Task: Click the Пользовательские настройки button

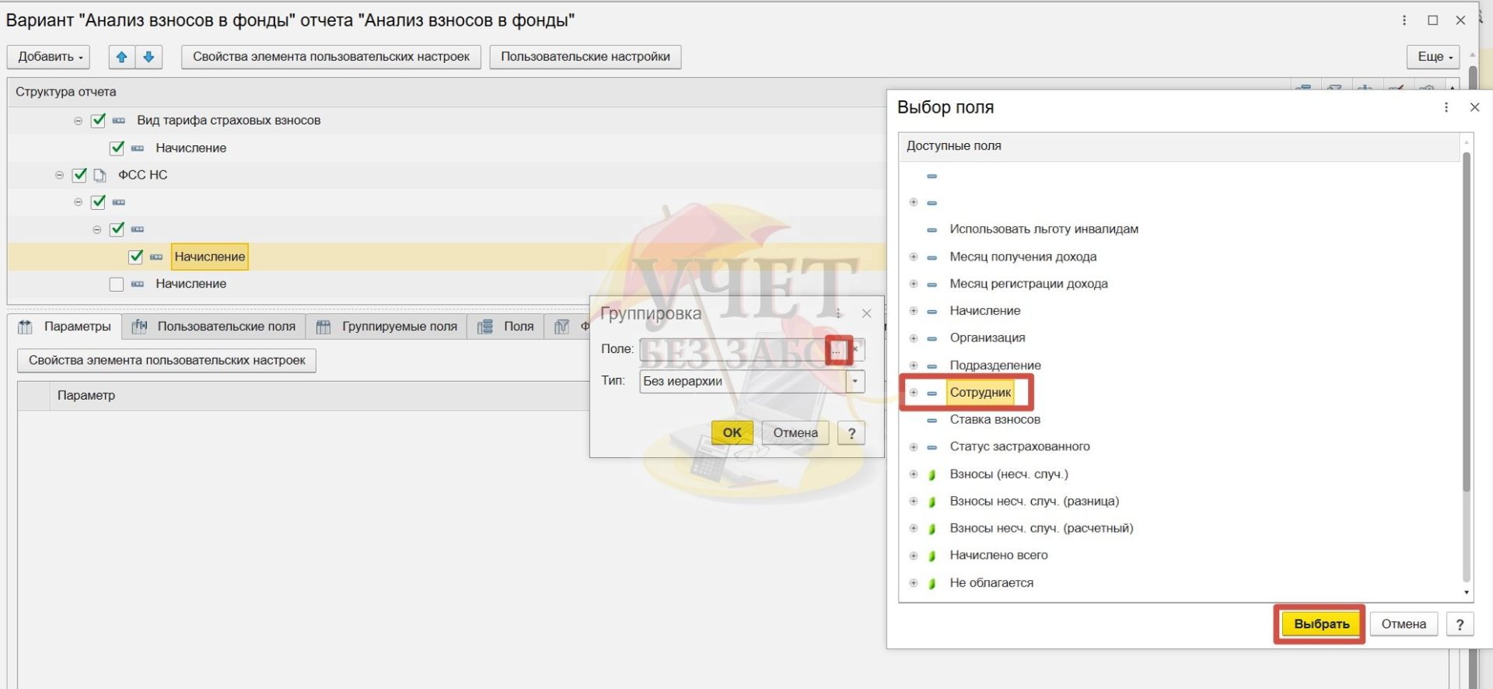Action: click(x=586, y=57)
